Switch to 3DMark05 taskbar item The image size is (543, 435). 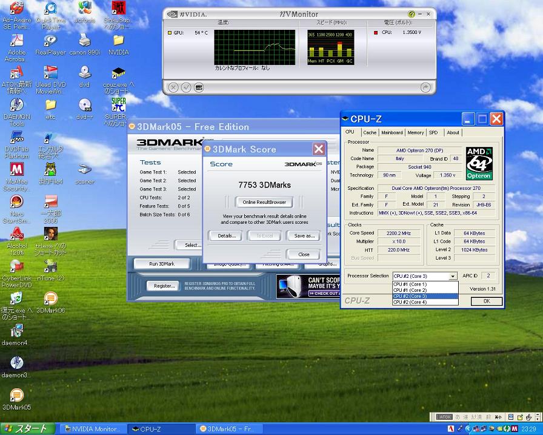(229, 429)
